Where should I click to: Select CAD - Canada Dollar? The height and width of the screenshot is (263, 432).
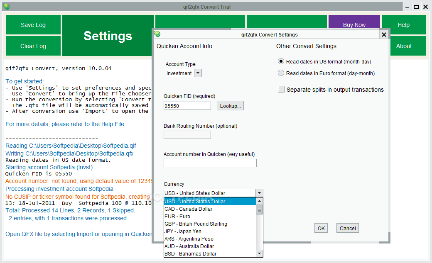(210, 209)
